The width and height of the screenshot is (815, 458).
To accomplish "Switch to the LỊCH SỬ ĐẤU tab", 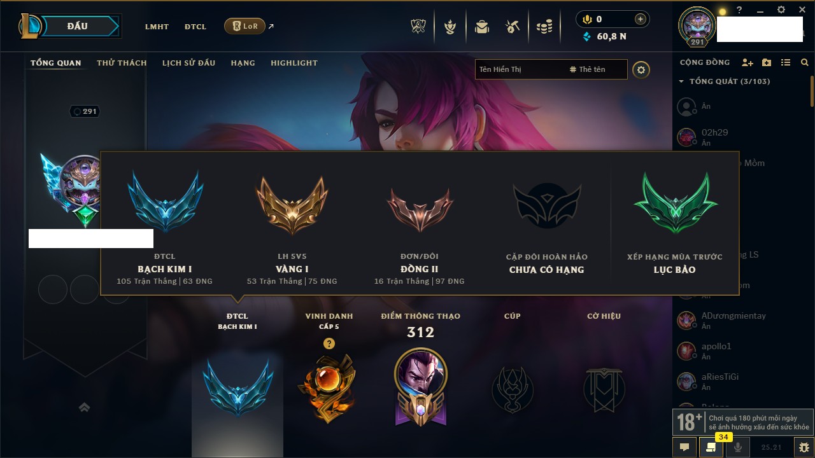I will point(188,63).
